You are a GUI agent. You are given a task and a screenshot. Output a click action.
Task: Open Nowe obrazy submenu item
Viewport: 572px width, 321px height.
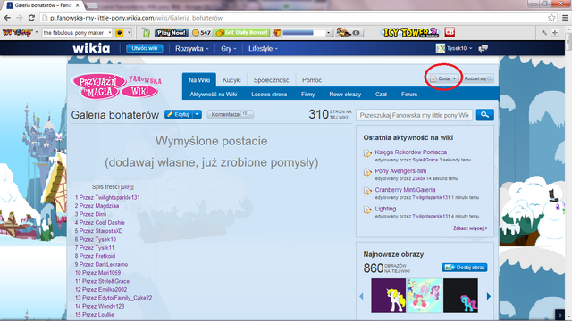coord(345,95)
